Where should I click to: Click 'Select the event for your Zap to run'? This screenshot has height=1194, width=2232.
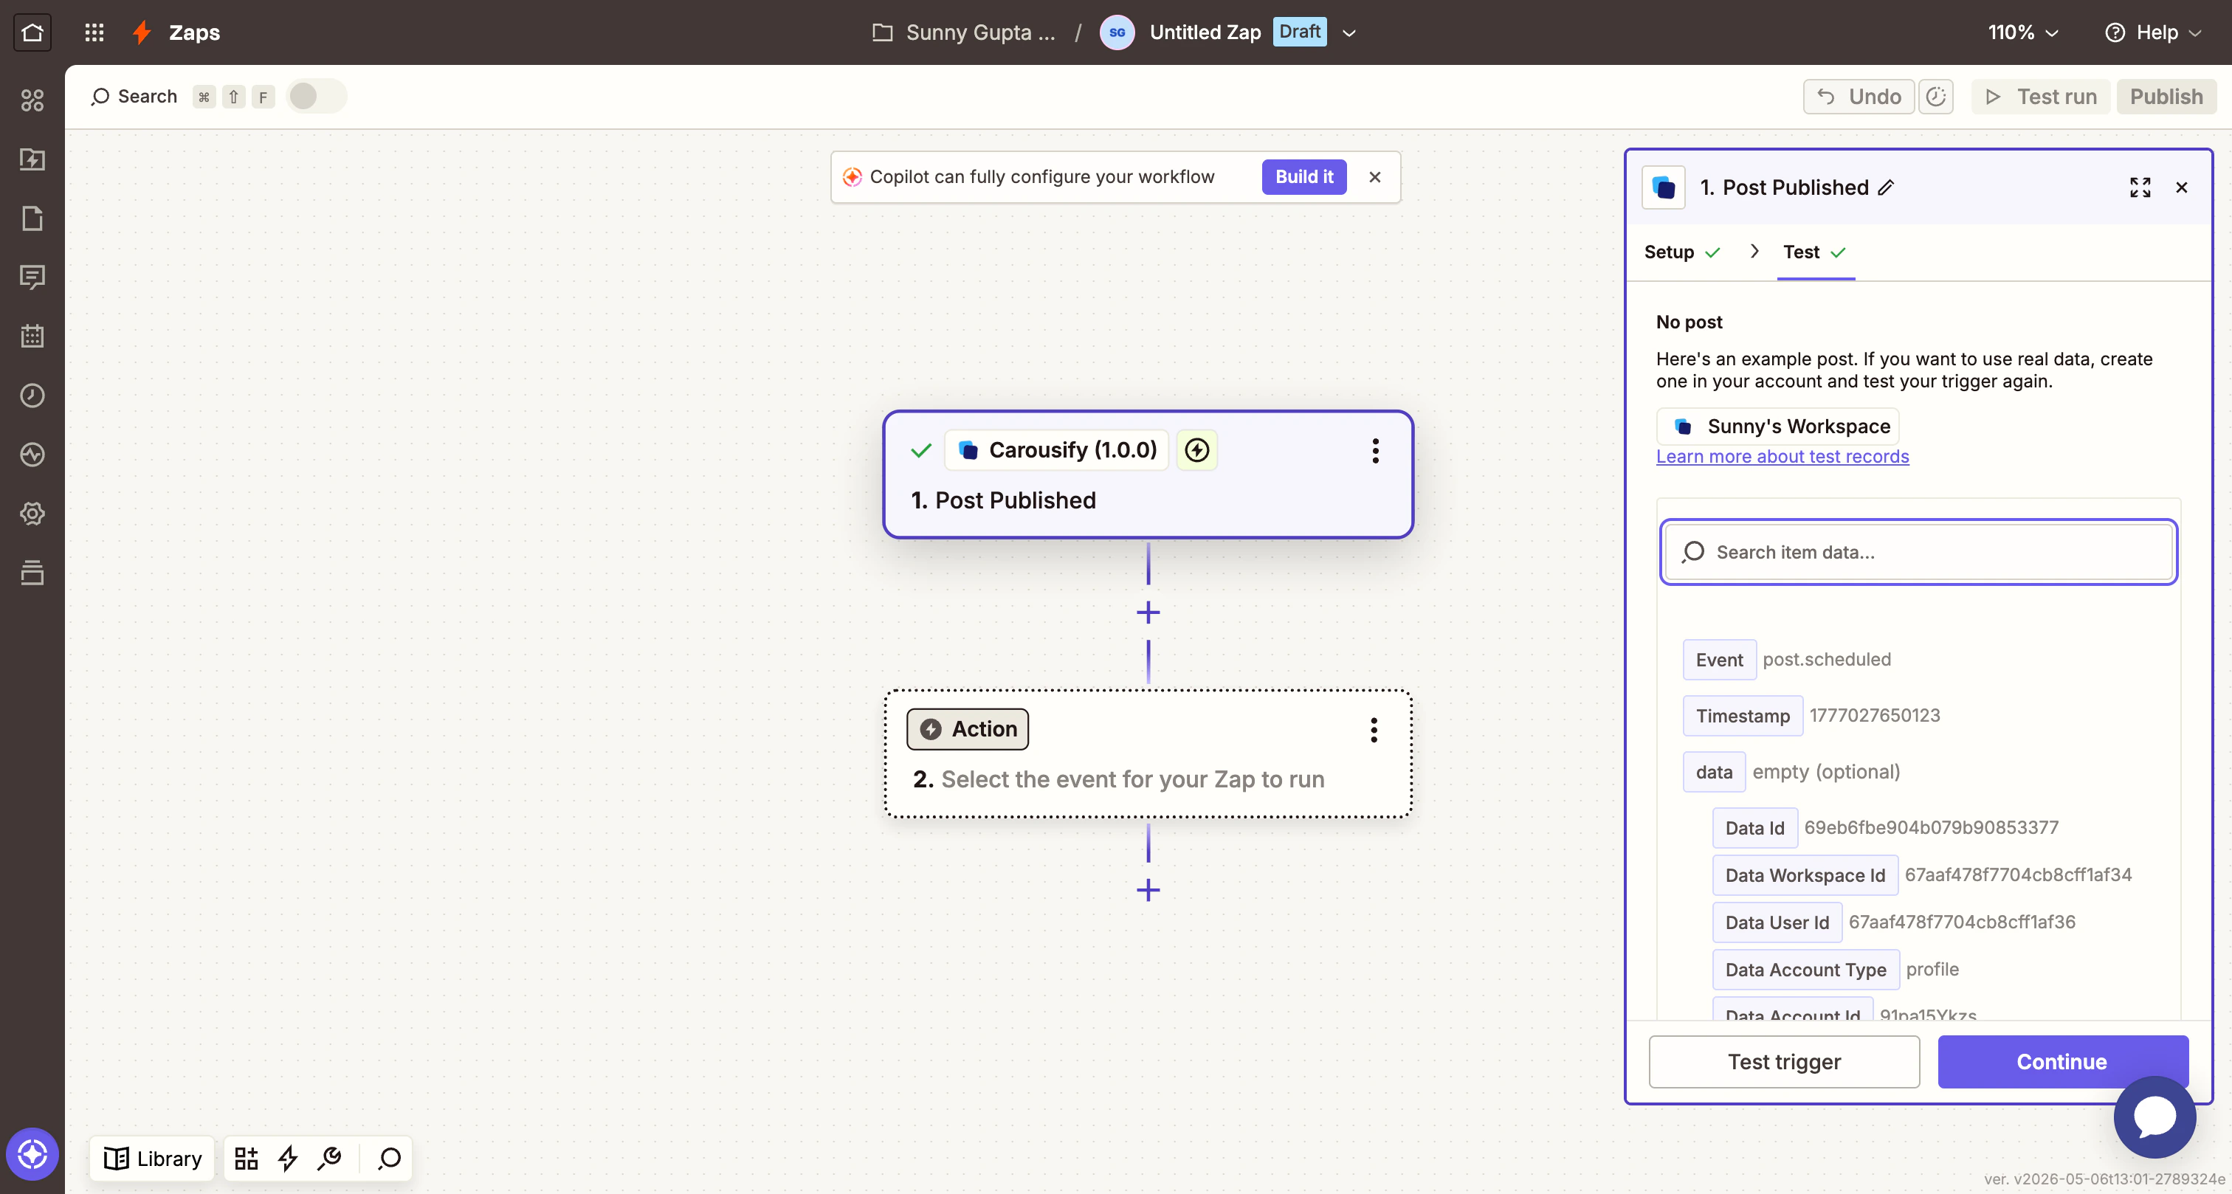click(1132, 779)
